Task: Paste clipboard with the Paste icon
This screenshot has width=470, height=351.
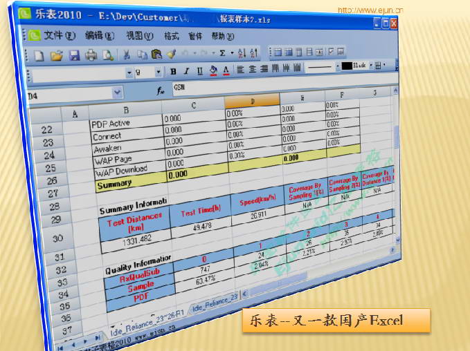Action: 156,54
